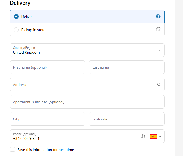The height and width of the screenshot is (156, 183).
Task: Click the Spain flag icon
Action: coord(154,136)
